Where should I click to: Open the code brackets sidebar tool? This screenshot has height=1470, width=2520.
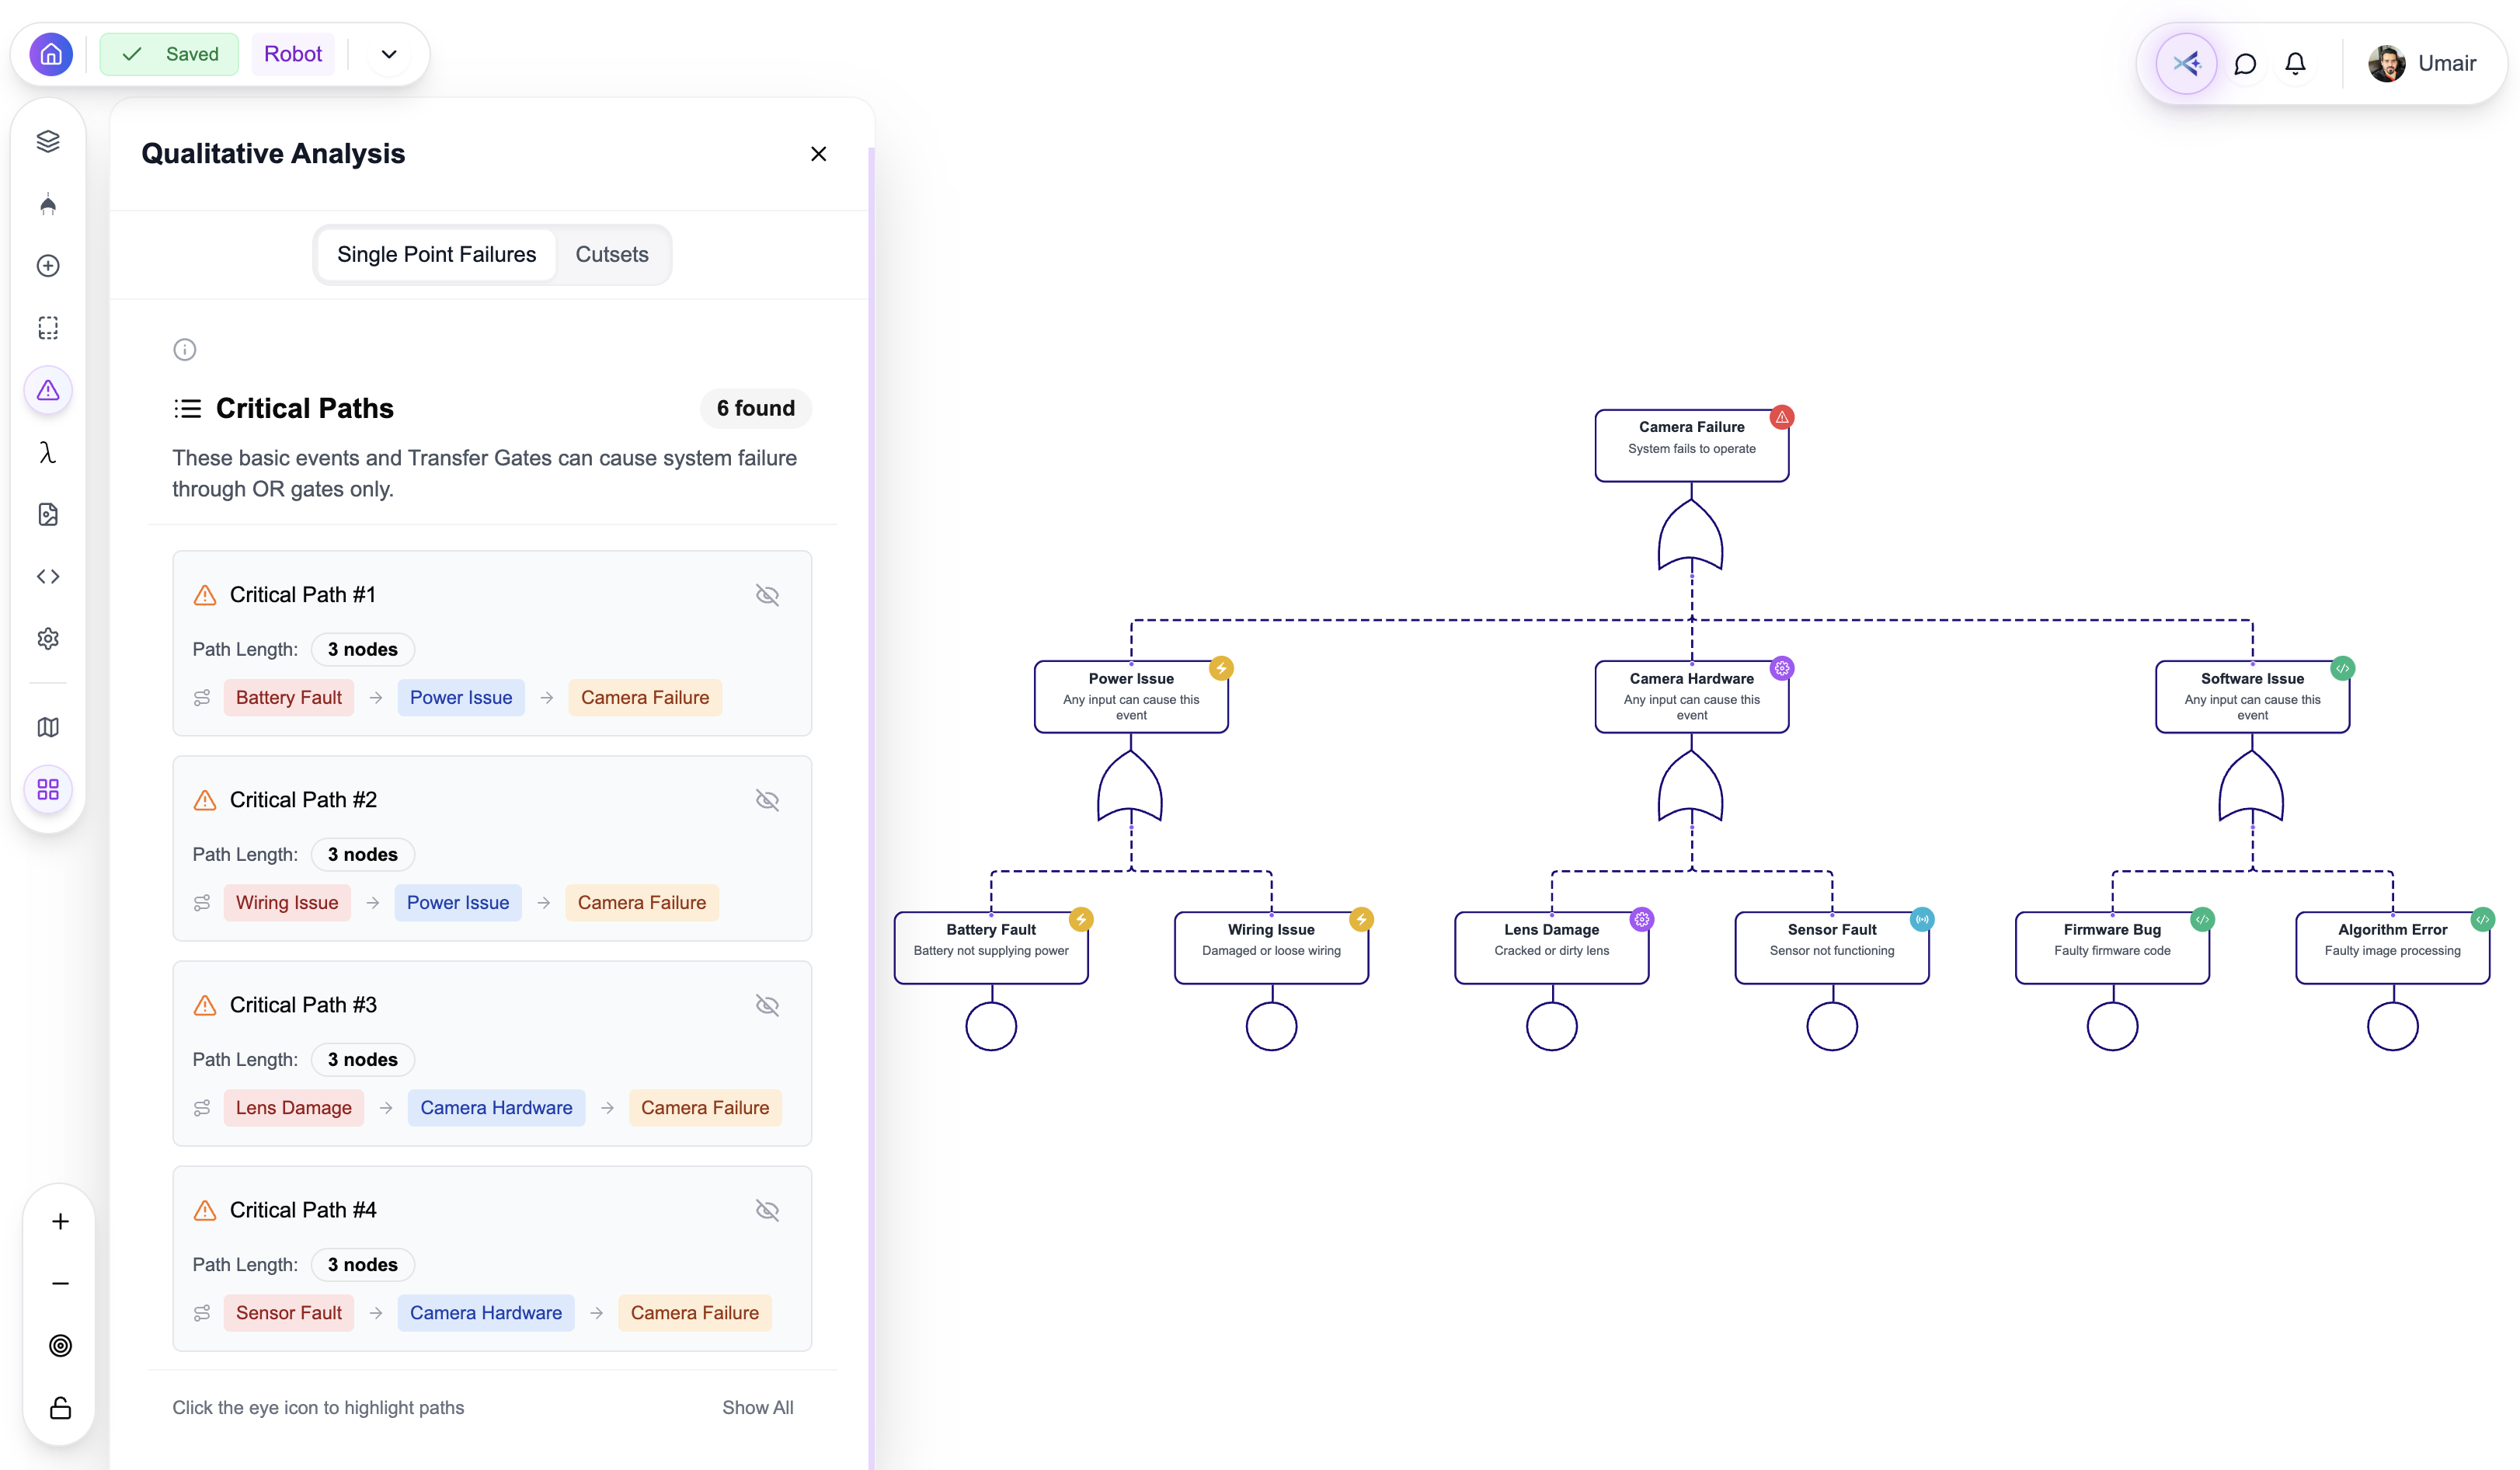click(48, 577)
